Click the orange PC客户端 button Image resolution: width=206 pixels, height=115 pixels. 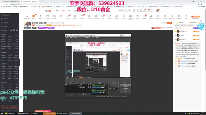[195, 17]
